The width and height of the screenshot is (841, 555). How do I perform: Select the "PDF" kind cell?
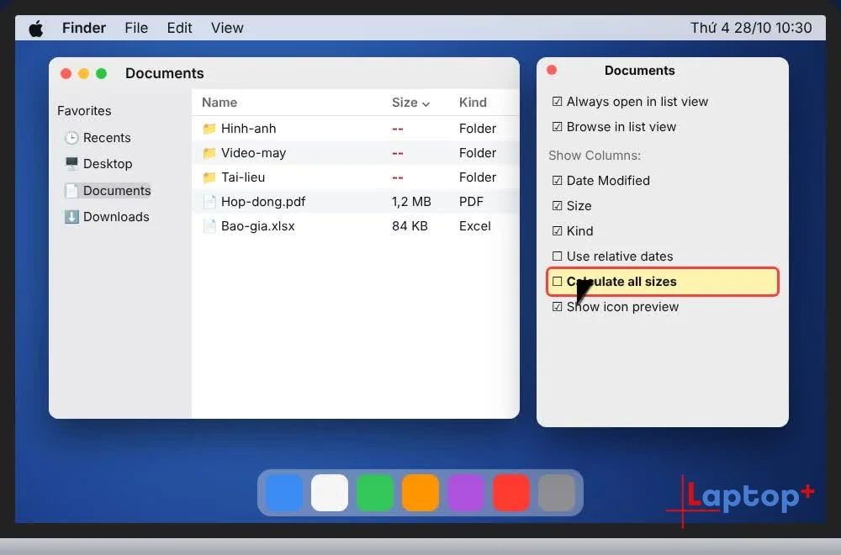(x=471, y=202)
